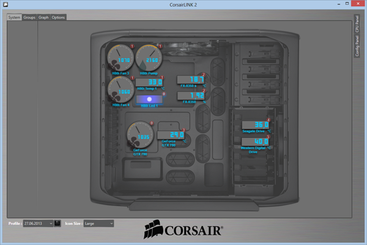Click the red badge on H80i Fan 3
The width and height of the screenshot is (367, 245).
click(132, 46)
